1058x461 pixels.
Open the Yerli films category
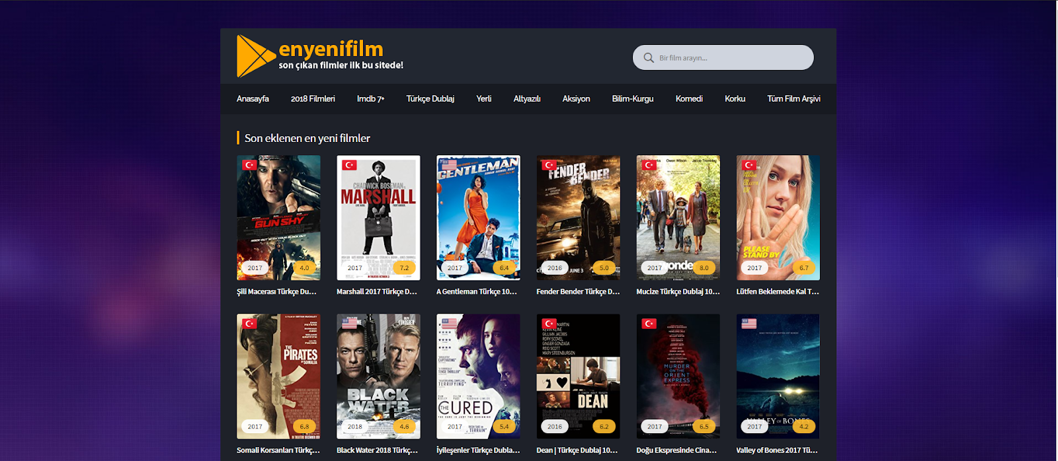pos(484,98)
